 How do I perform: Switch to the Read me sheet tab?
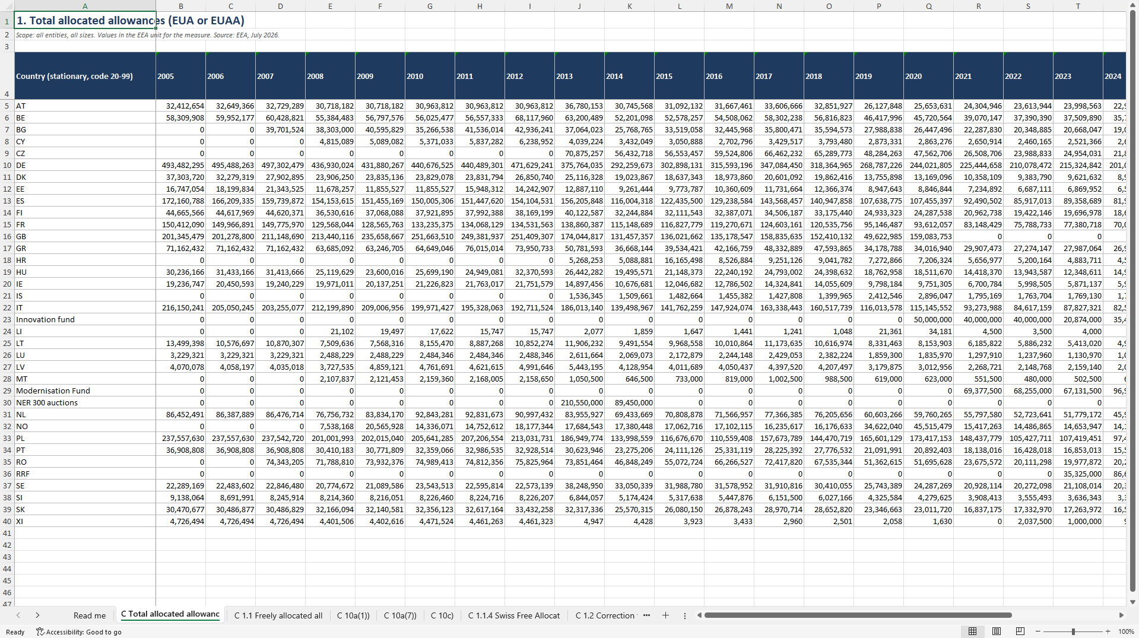pyautogui.click(x=90, y=615)
